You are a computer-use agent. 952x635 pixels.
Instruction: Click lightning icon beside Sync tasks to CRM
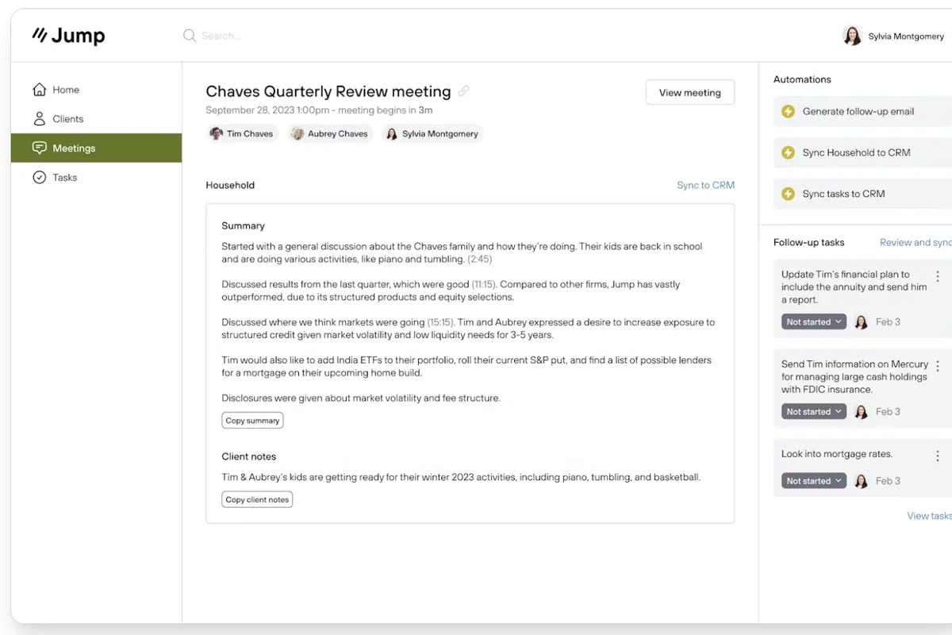click(x=788, y=194)
